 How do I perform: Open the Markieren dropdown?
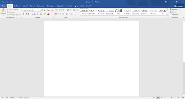[x=174, y=14]
